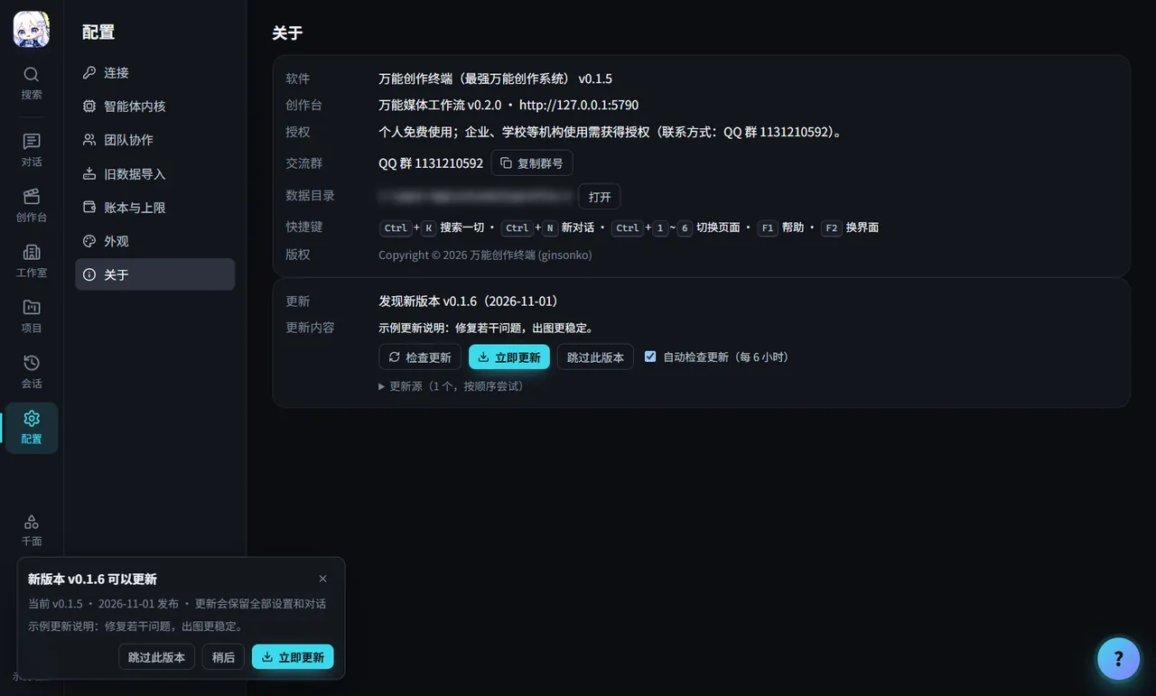The width and height of the screenshot is (1156, 696).
Task: Click the round question mark help button
Action: pyautogui.click(x=1118, y=658)
